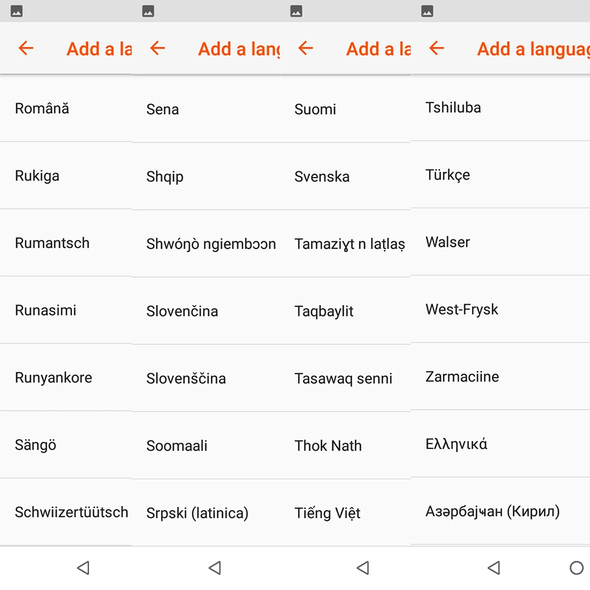Viewport: 590px width, 590px height.
Task: Tap image notification icon above Tshiluba panel
Action: (x=427, y=11)
